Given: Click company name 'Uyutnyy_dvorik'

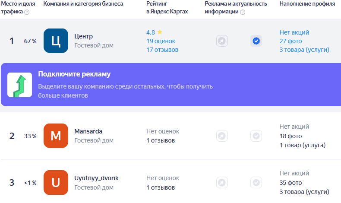Looking at the screenshot, I should tap(96, 178).
